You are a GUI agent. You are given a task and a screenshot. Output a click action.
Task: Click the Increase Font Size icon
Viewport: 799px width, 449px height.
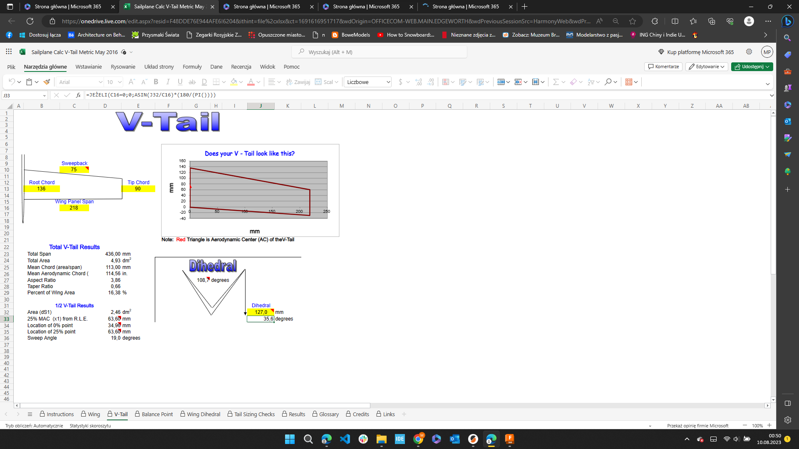pyautogui.click(x=132, y=82)
